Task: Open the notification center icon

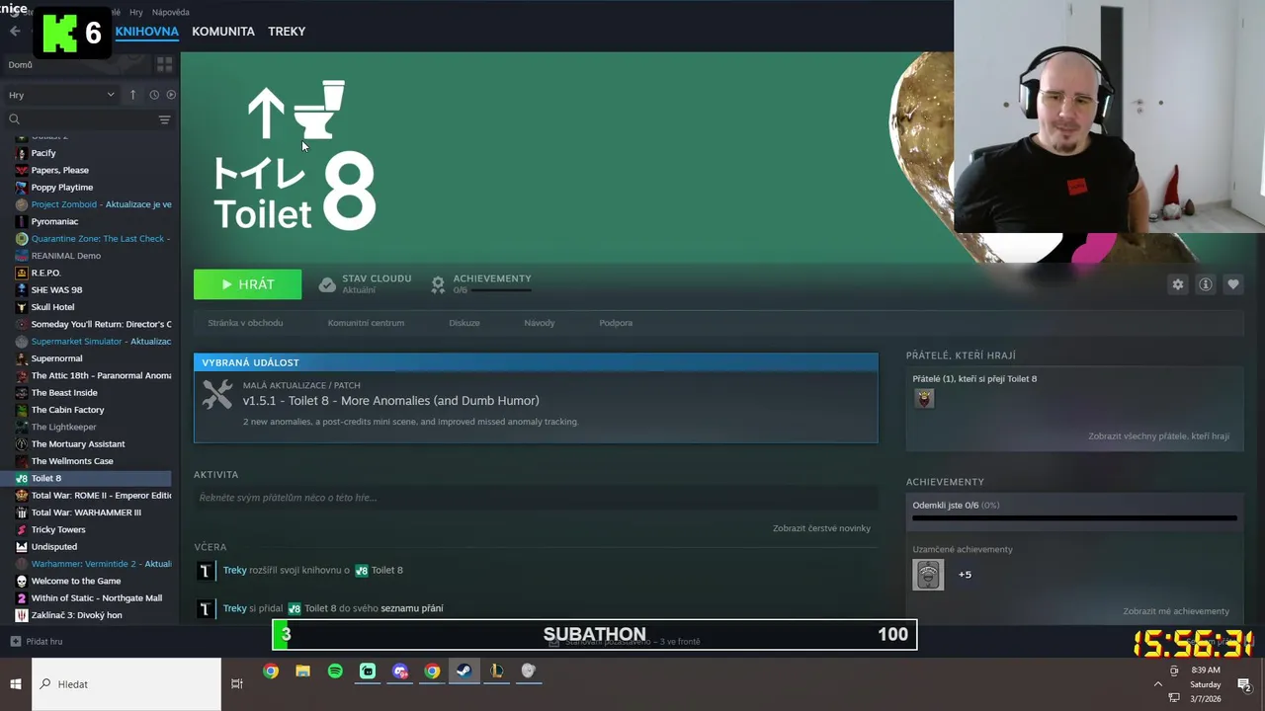Action: tap(1244, 684)
